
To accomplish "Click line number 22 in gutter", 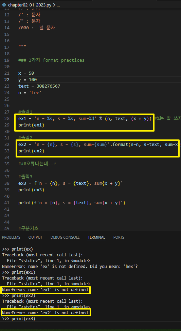I will pos(7,79).
